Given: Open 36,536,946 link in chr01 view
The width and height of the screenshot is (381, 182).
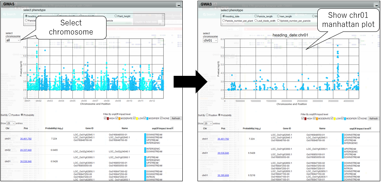Looking at the screenshot, I should point(223,153).
